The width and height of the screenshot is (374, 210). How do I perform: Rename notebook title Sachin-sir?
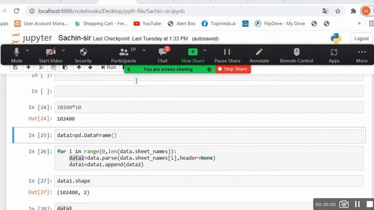[74, 38]
